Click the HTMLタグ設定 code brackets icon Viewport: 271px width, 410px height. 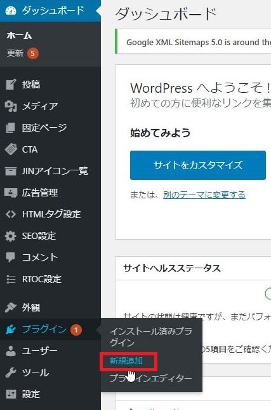click(11, 214)
